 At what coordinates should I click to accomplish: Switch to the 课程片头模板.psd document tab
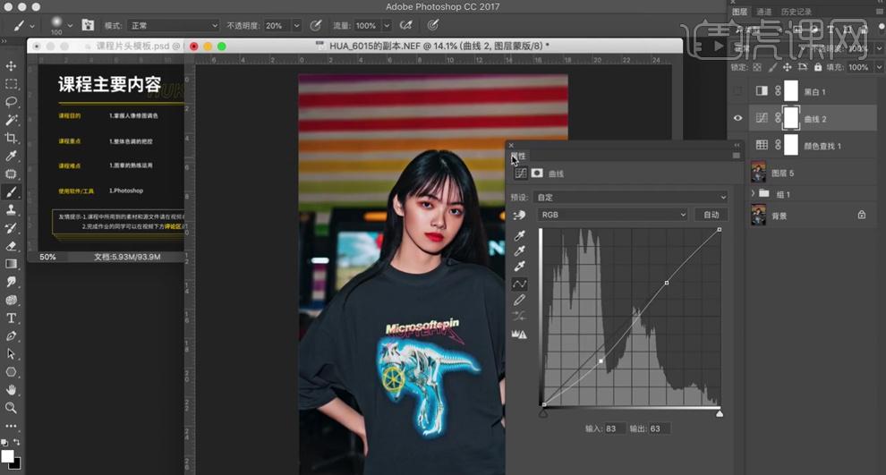pos(136,46)
